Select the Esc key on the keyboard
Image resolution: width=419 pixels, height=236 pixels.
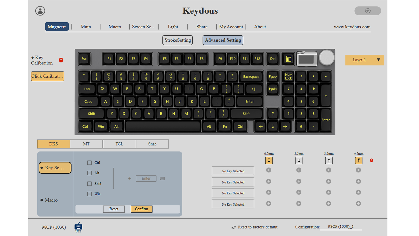coord(84,59)
